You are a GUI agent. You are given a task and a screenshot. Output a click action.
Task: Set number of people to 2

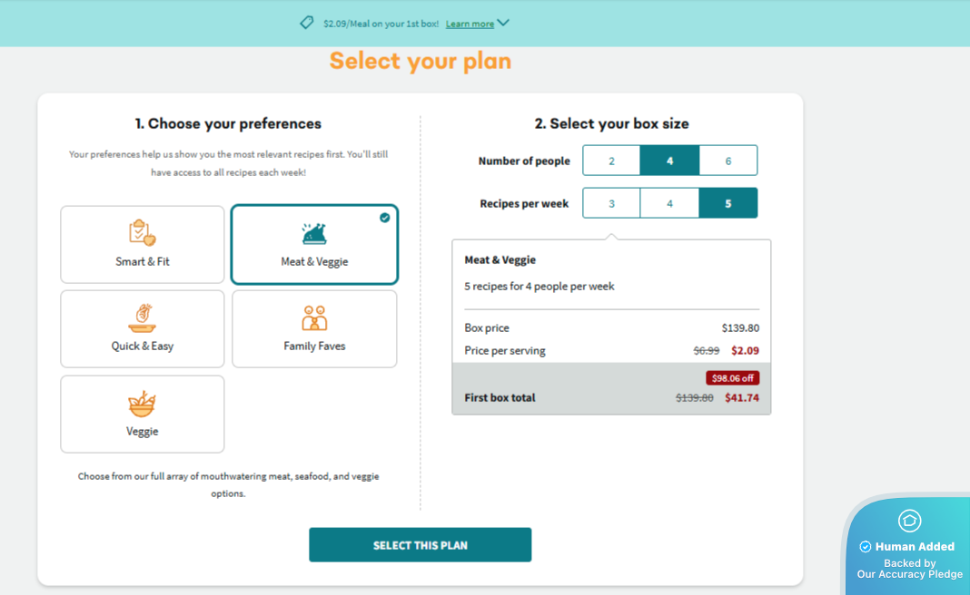click(611, 161)
